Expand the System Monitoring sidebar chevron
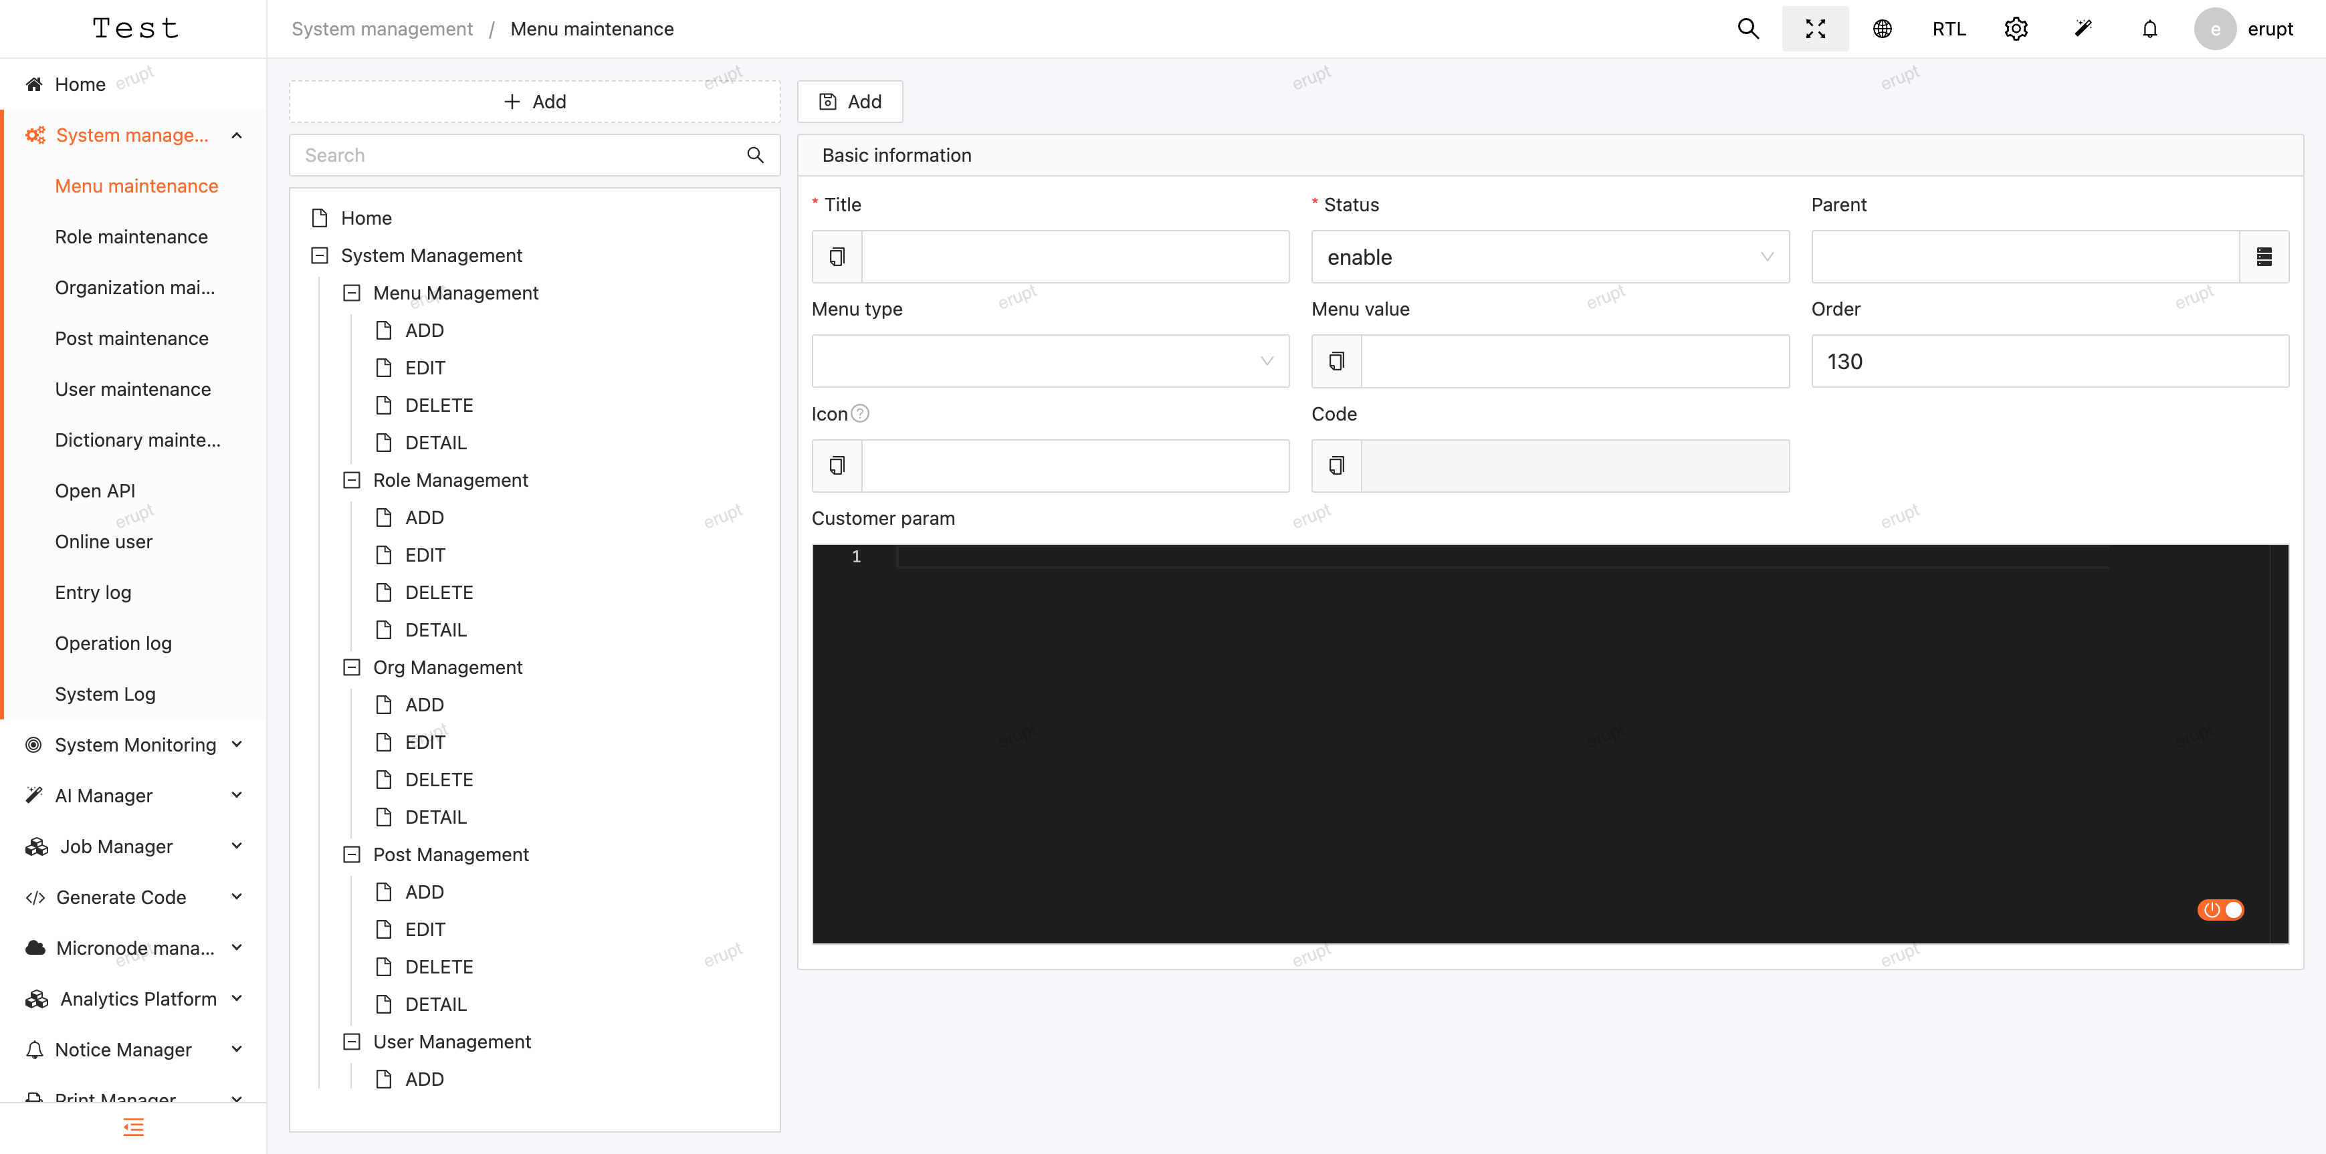2326x1154 pixels. (237, 745)
